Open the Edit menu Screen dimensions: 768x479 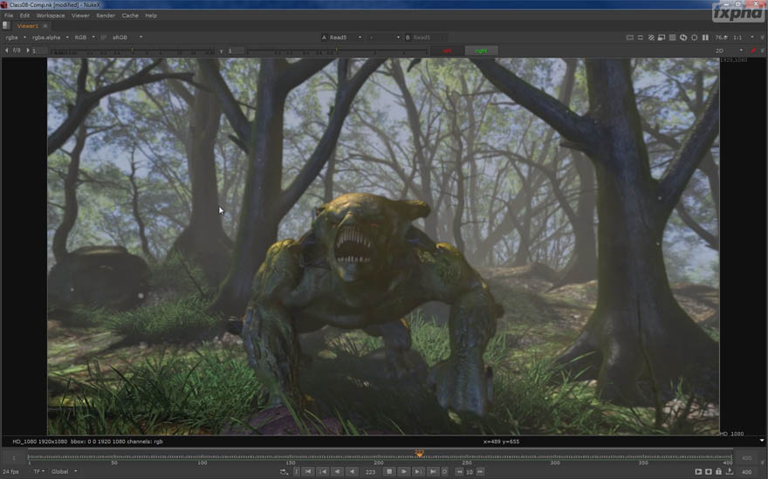(24, 16)
